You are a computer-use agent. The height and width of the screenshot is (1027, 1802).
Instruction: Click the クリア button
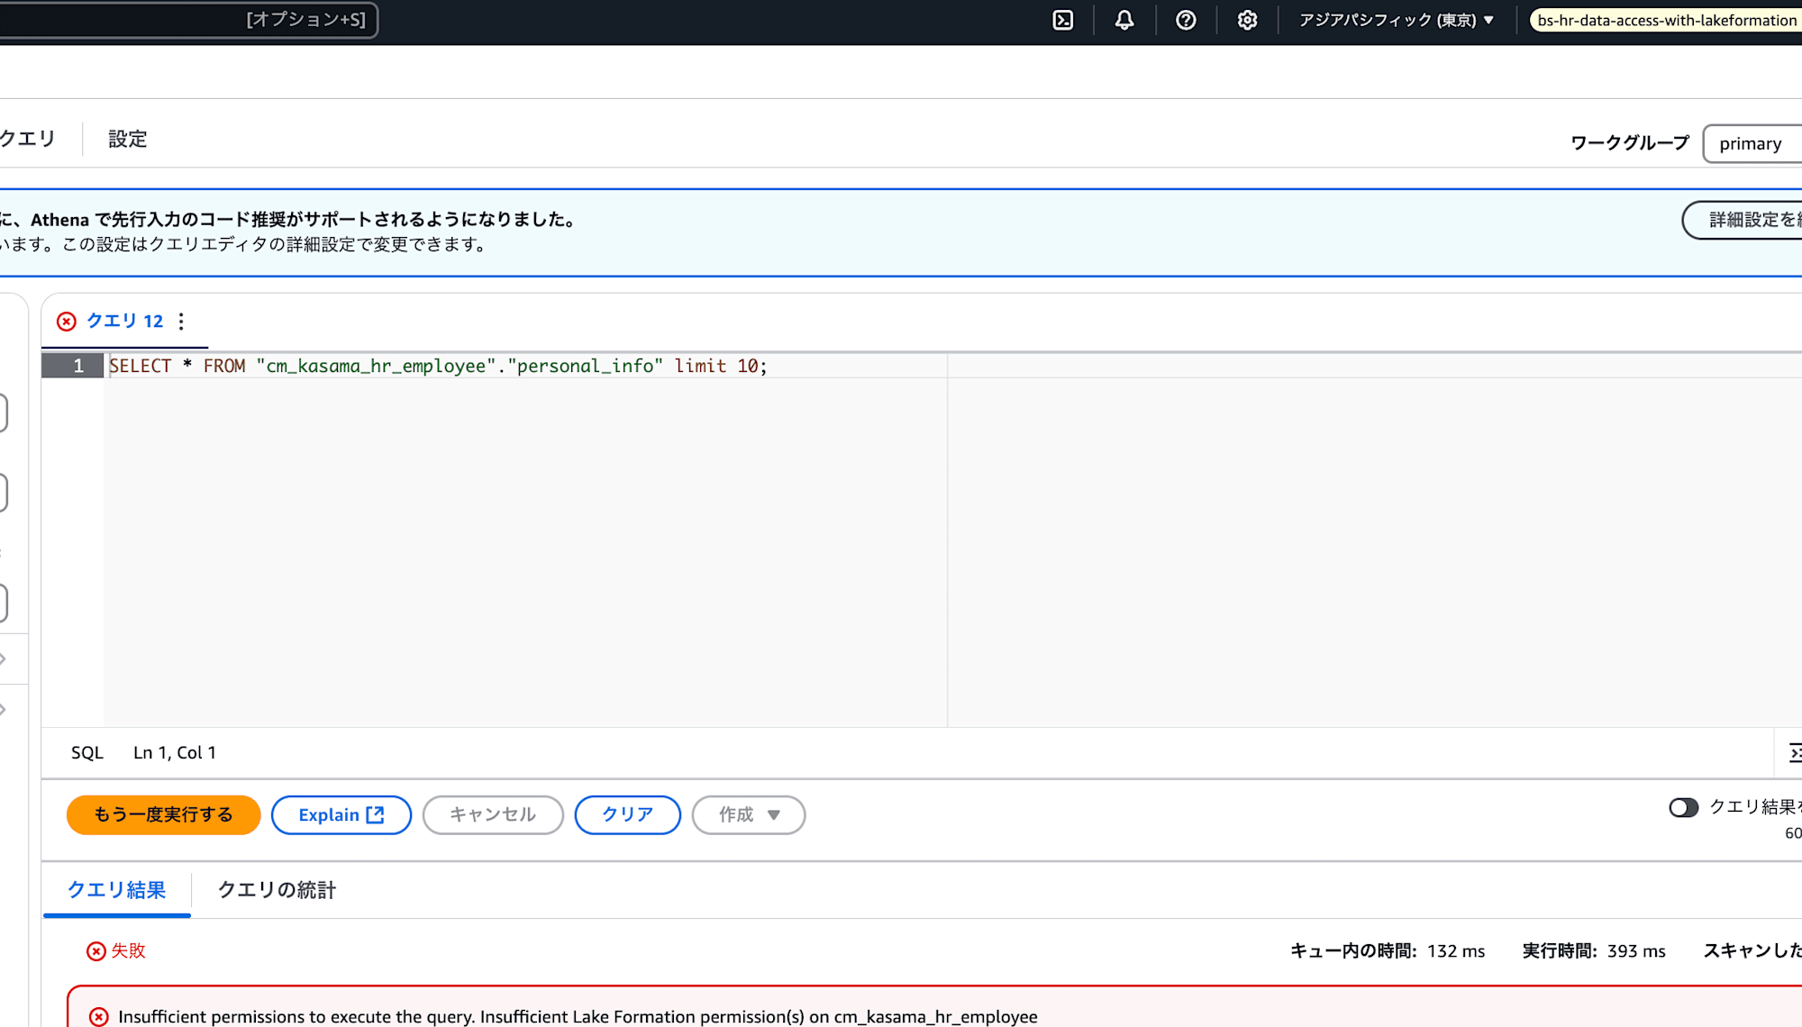pos(627,815)
